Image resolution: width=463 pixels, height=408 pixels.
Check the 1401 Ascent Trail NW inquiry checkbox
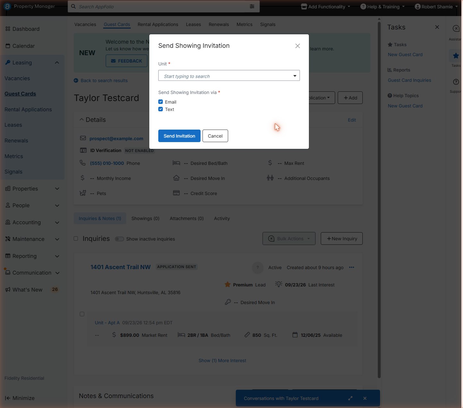point(82,314)
